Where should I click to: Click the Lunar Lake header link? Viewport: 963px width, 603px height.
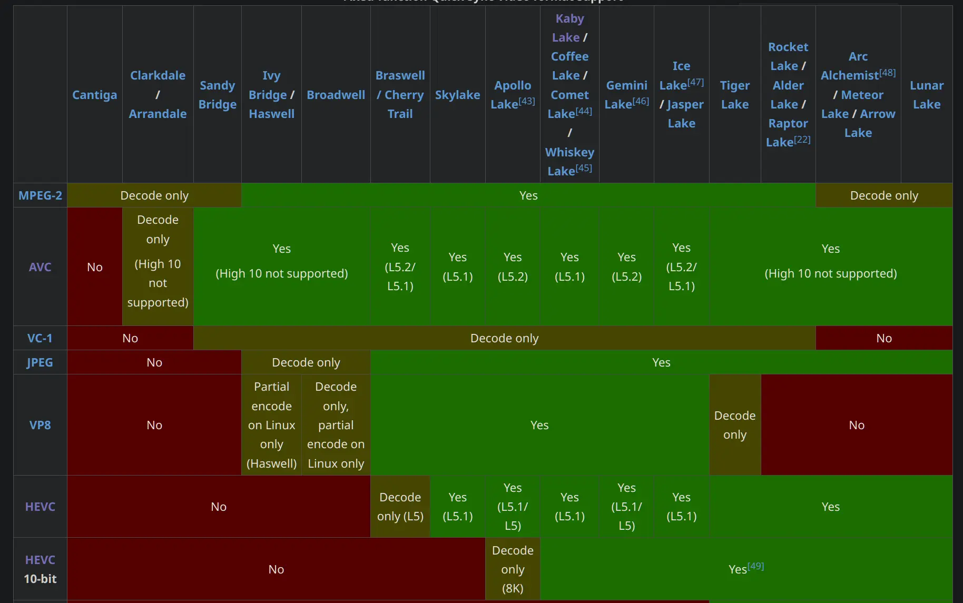point(926,95)
